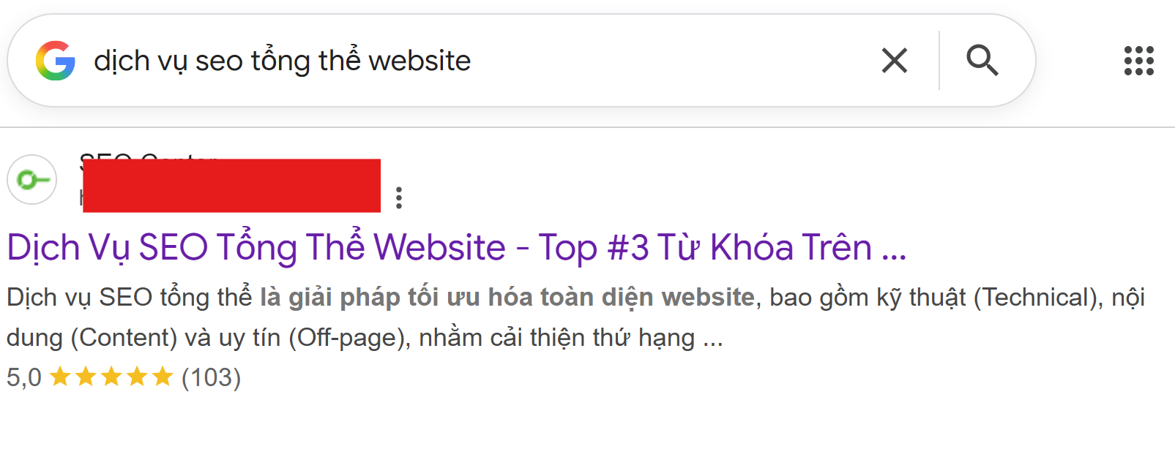Open the Google apps grid
This screenshot has width=1175, height=449.
pyautogui.click(x=1139, y=61)
